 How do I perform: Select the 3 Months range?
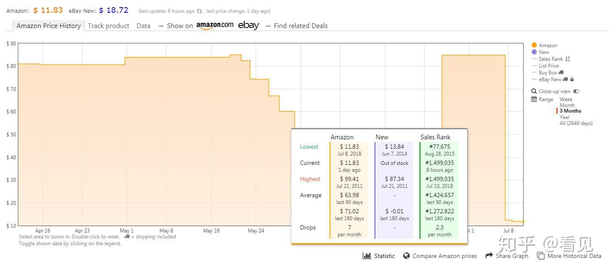570,111
